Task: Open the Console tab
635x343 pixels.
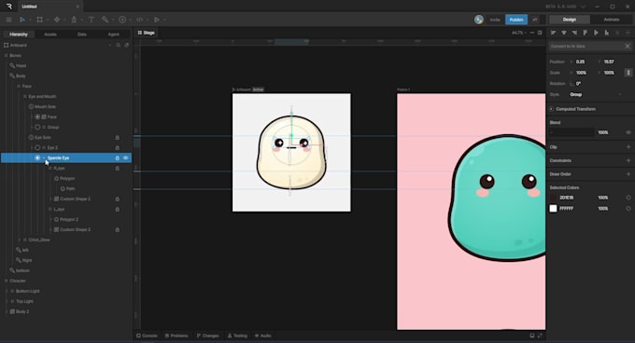Action: (x=147, y=336)
